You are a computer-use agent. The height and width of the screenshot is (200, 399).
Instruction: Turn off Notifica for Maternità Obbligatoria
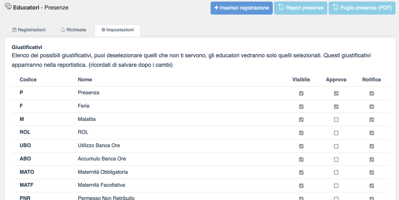coord(372,172)
